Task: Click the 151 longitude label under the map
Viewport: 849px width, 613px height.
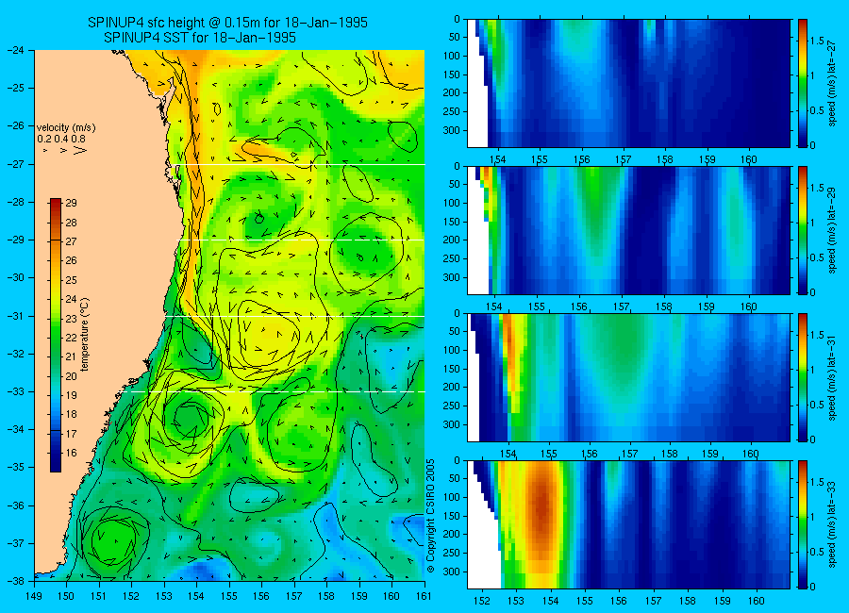Action: 99,596
